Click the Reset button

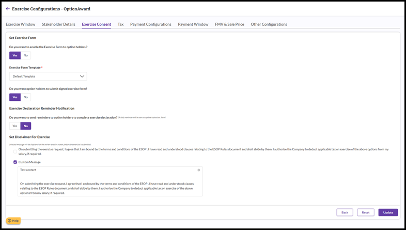tap(366, 212)
